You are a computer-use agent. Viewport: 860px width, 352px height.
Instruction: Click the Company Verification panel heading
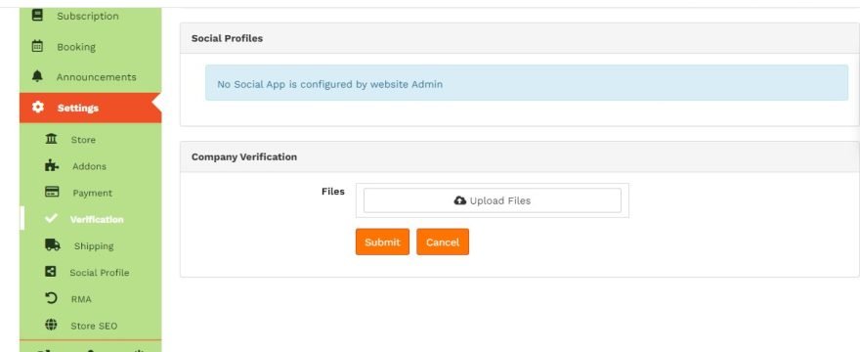coord(244,157)
